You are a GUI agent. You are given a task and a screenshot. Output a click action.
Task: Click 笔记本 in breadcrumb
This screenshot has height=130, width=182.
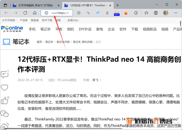coord(49,42)
